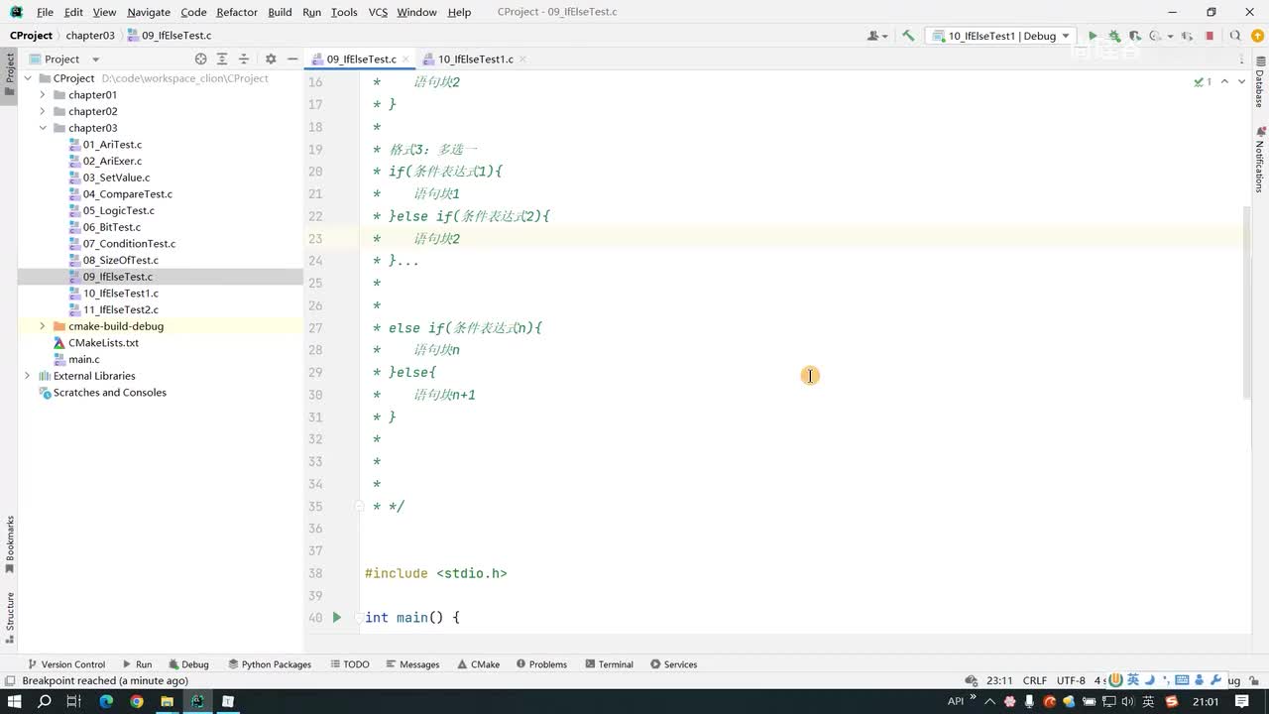Open Python Packages tool window
Screen dimensions: 1269x714
(270, 664)
